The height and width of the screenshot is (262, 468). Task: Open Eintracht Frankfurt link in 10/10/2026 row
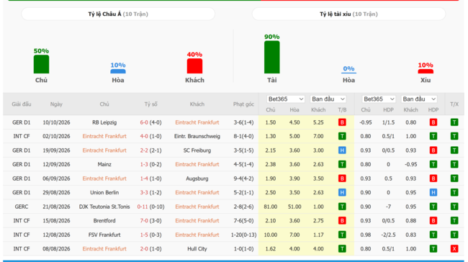click(x=197, y=122)
